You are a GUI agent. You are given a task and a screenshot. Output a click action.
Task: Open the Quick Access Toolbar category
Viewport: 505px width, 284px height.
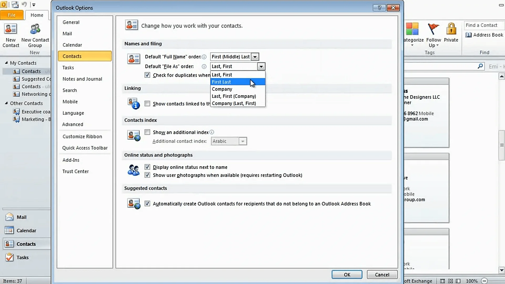click(85, 148)
